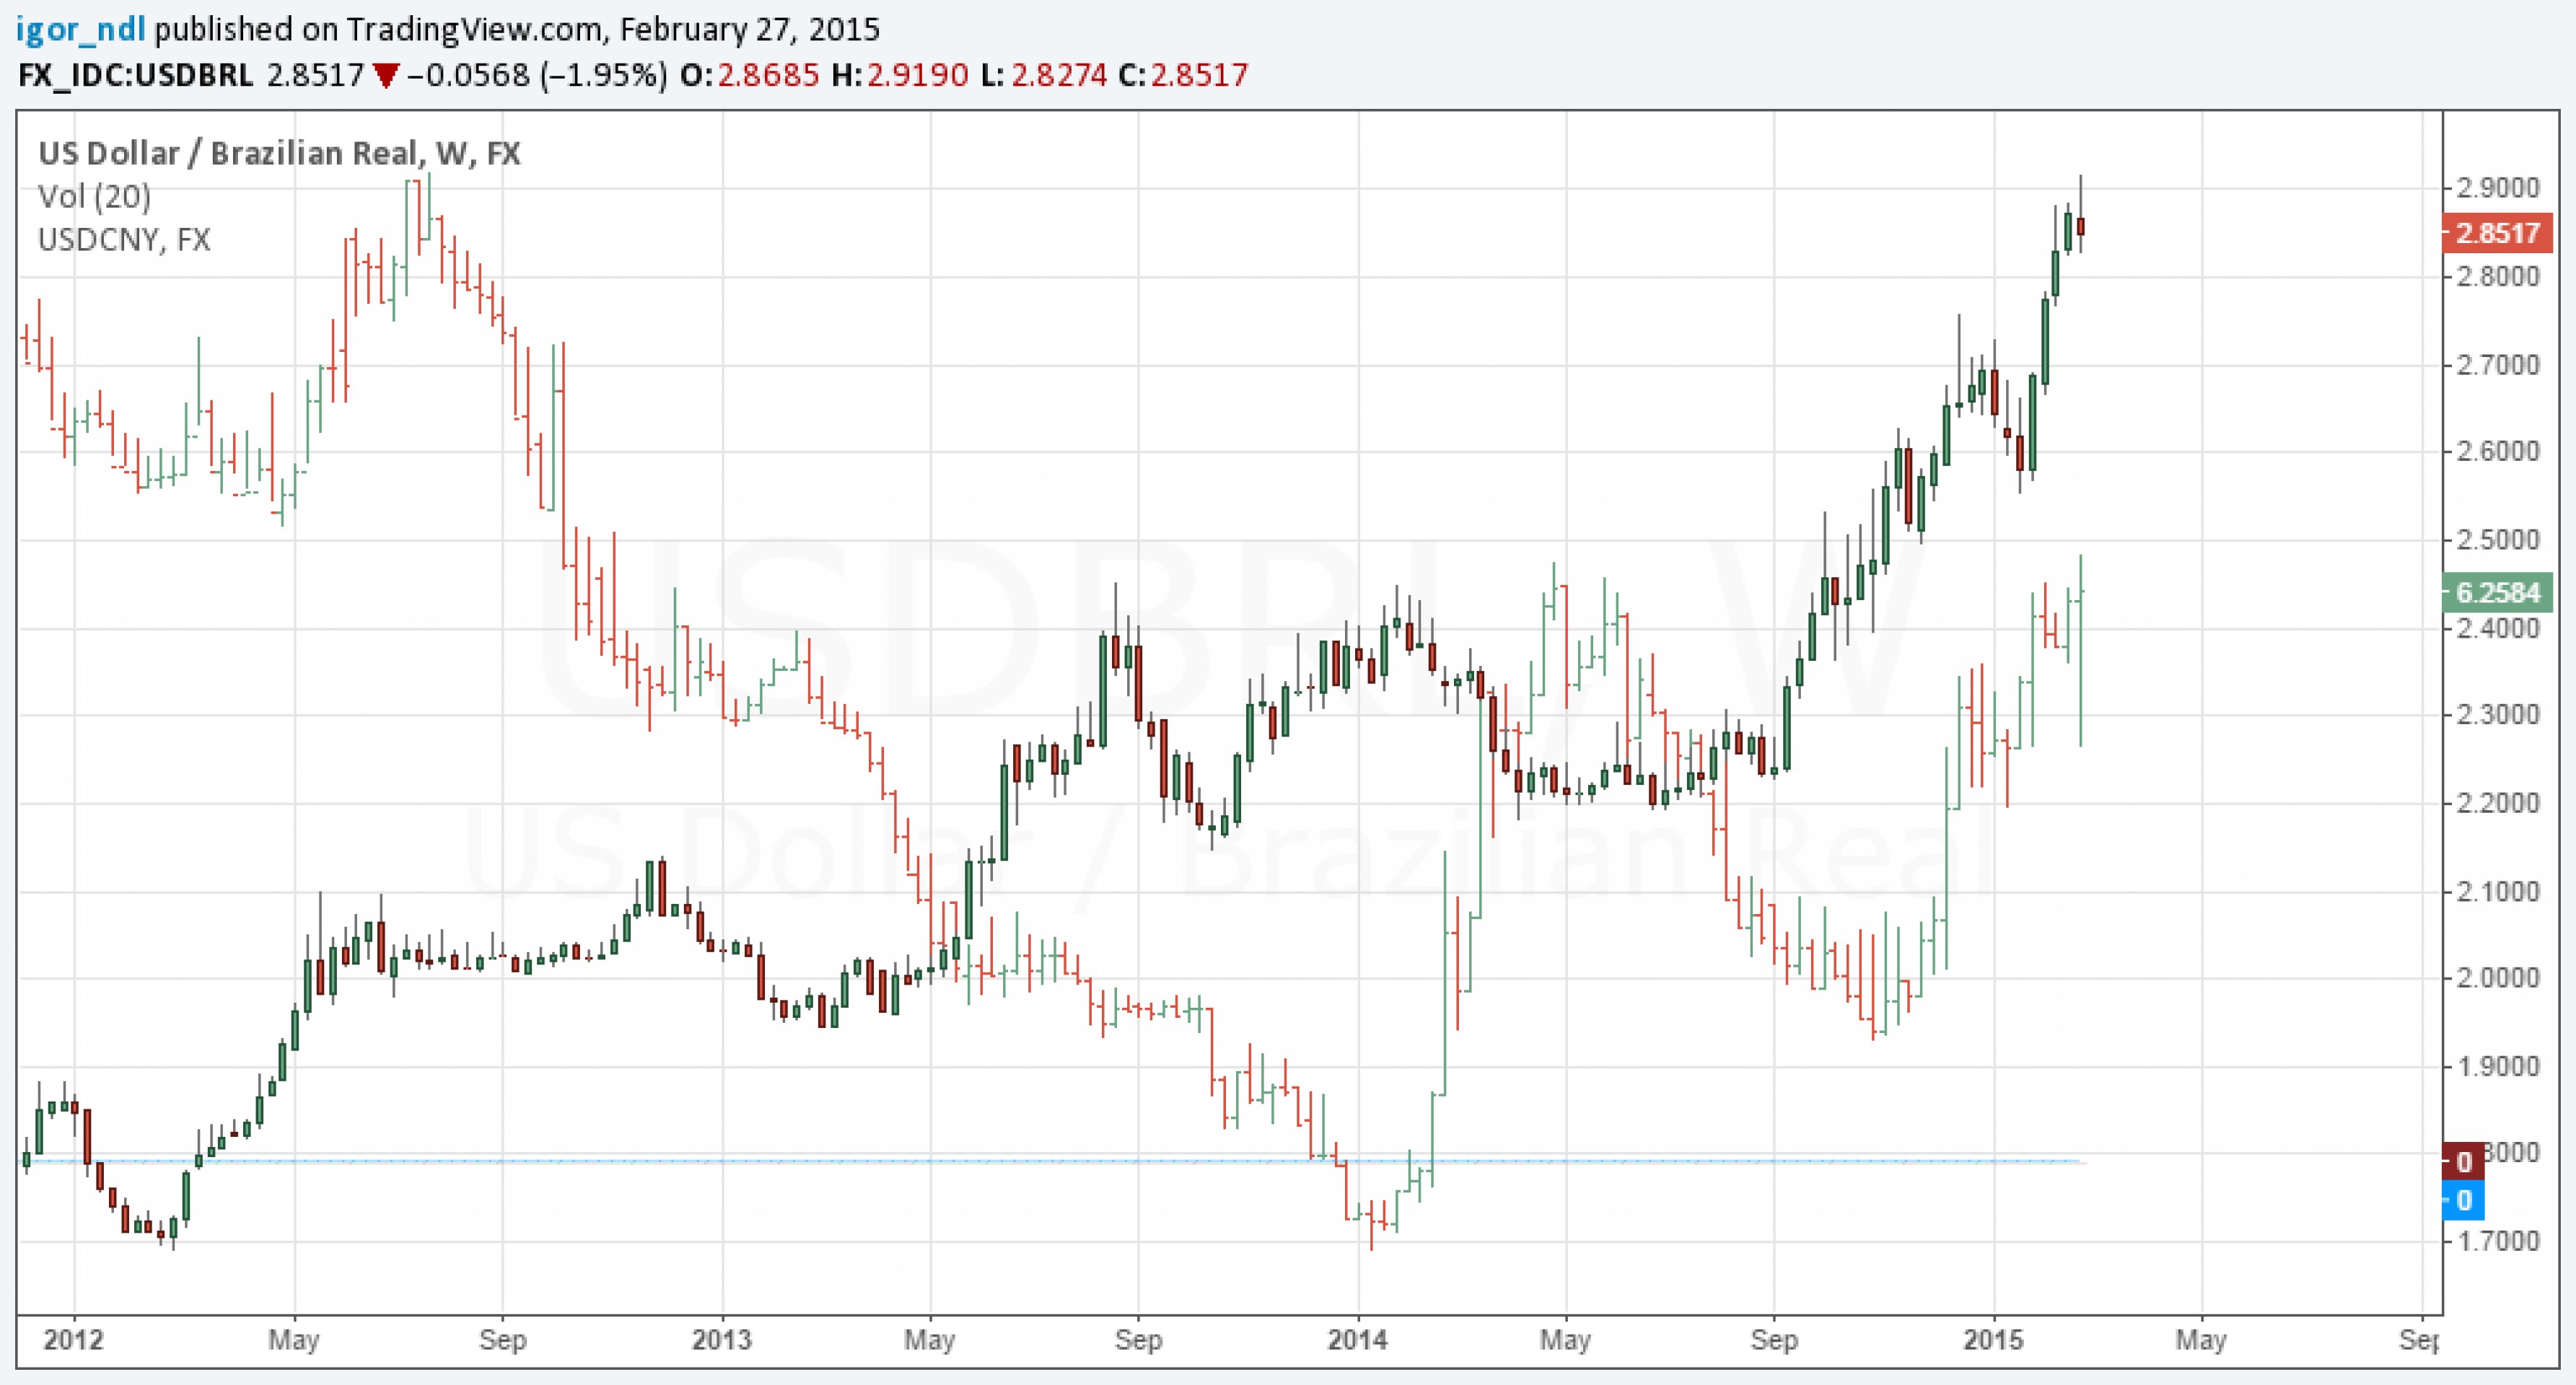The width and height of the screenshot is (2576, 1385).
Task: Click the green 6.2584 USDCNY price tag
Action: click(2497, 592)
